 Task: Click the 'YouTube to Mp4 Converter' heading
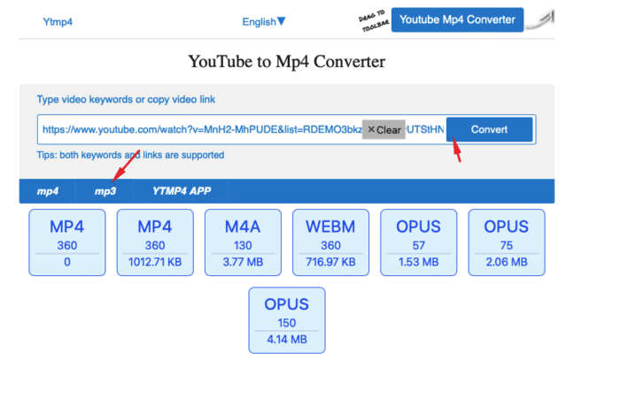287,62
